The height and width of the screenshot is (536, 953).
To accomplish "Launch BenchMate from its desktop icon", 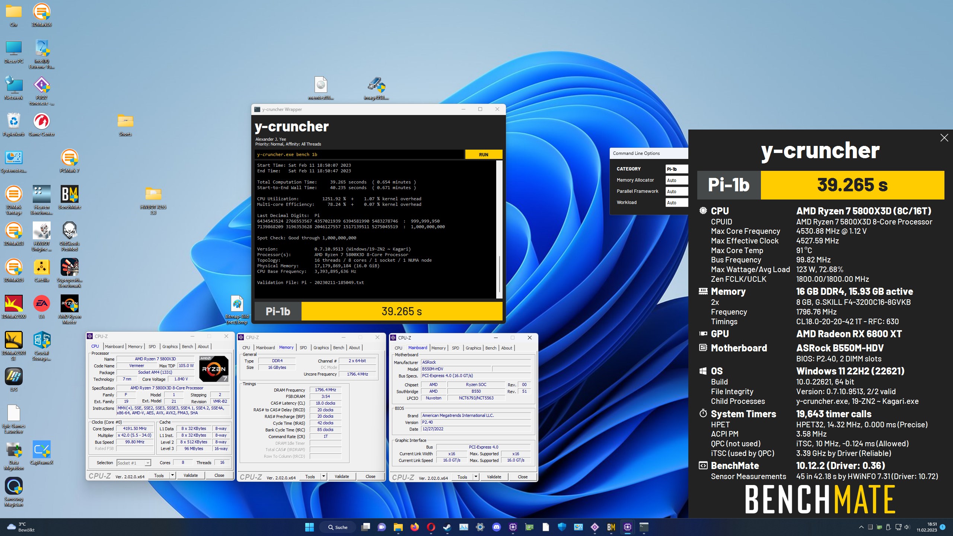I will coord(69,197).
